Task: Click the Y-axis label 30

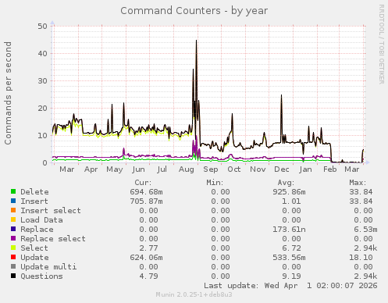Action: [x=42, y=81]
